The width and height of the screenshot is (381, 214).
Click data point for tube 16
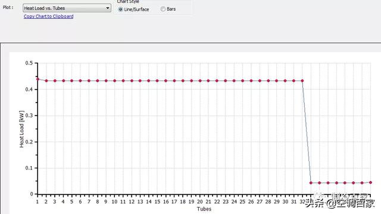(165, 81)
